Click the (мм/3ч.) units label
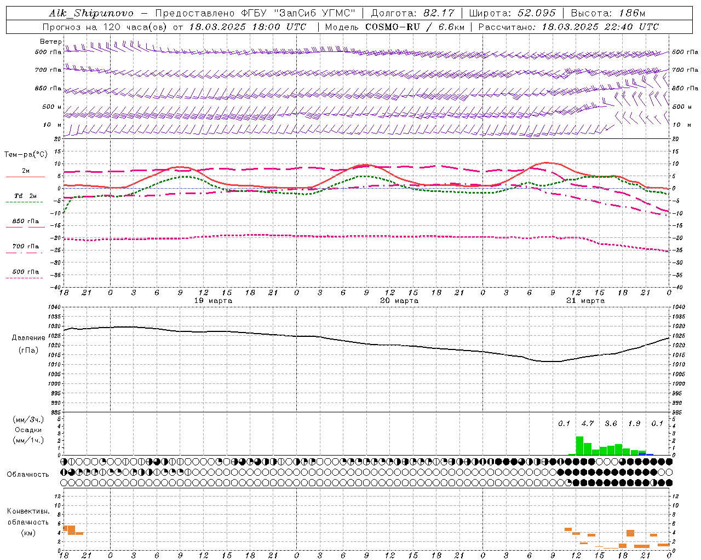 tap(28, 419)
